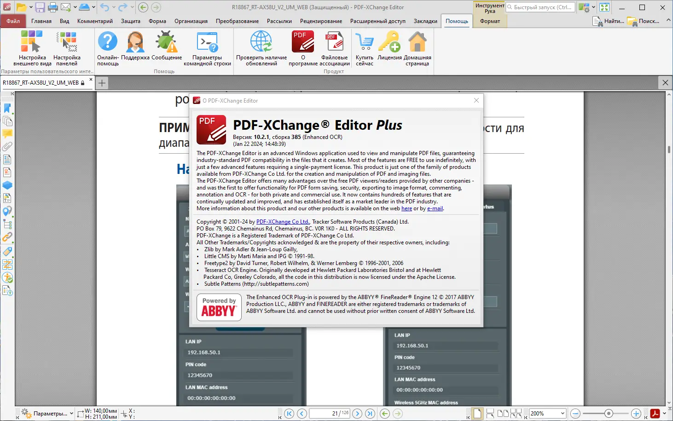Screen dimensions: 673x421
Task: Click the Найти find button
Action: (609, 21)
